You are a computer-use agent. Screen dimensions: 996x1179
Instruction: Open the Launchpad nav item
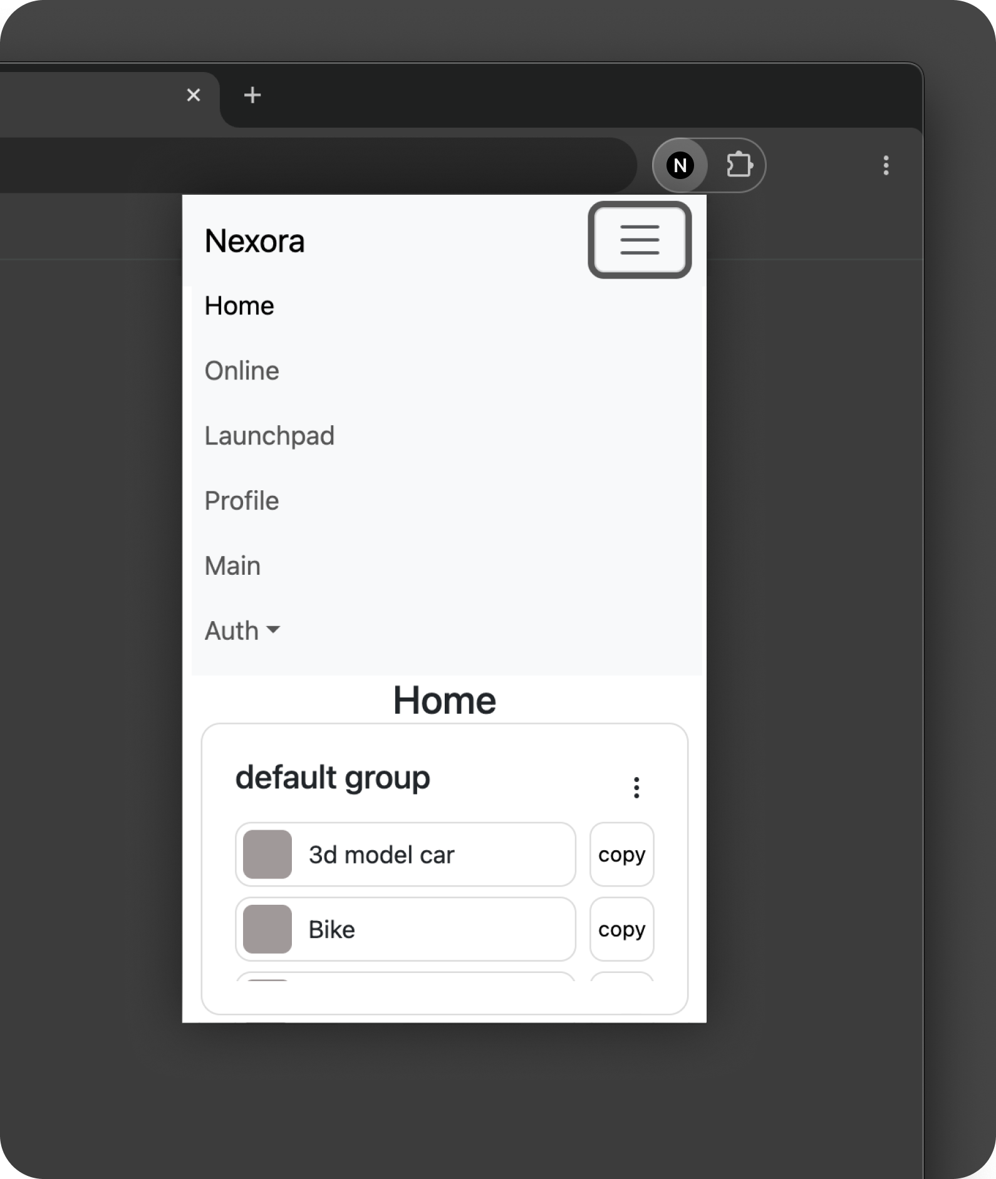(269, 436)
